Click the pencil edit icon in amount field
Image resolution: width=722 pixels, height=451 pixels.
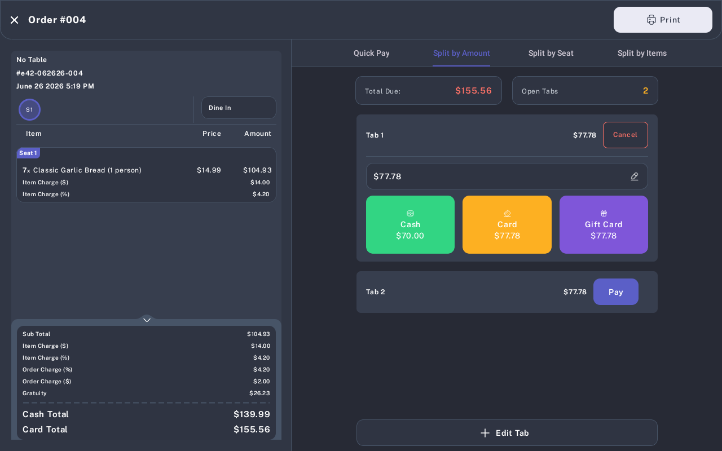[x=635, y=176]
